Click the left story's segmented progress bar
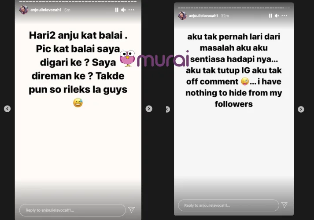Image resolution: width=314 pixels, height=220 pixels. 78,2
